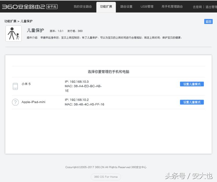Click the device name 小米 5
This screenshot has height=182, width=217.
[x=26, y=84]
